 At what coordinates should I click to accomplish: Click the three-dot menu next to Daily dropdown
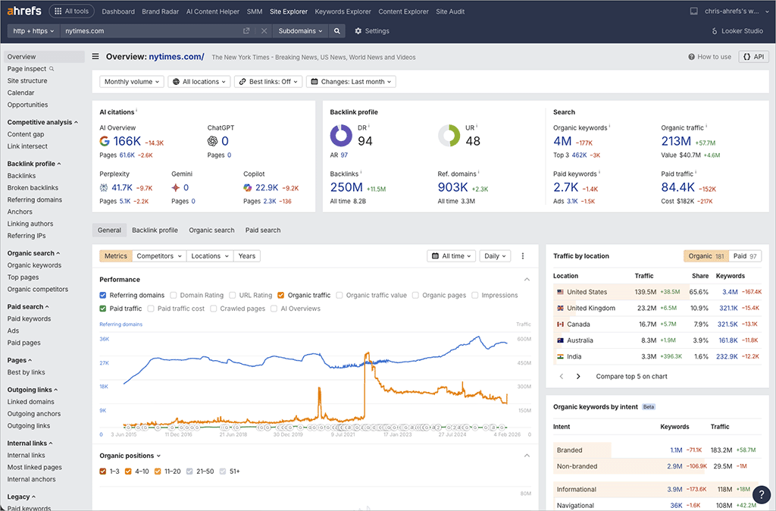click(523, 255)
